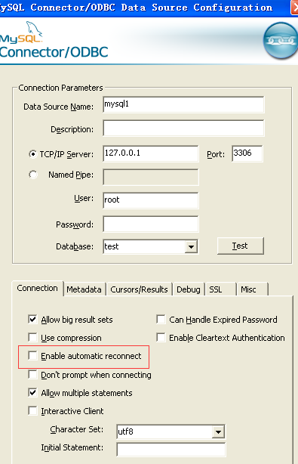298x464 pixels.
Task: Check Enable Cleartext Authentication
Action: tap(161, 337)
